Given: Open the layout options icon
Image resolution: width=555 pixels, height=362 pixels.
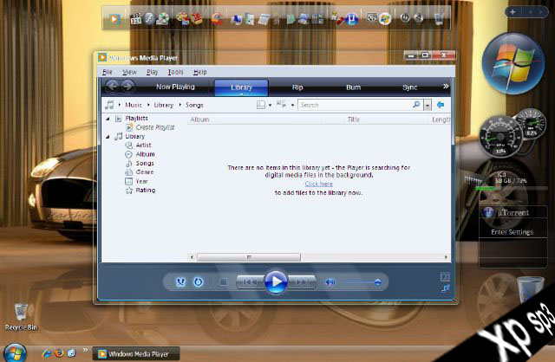Looking at the screenshot, I should (261, 105).
